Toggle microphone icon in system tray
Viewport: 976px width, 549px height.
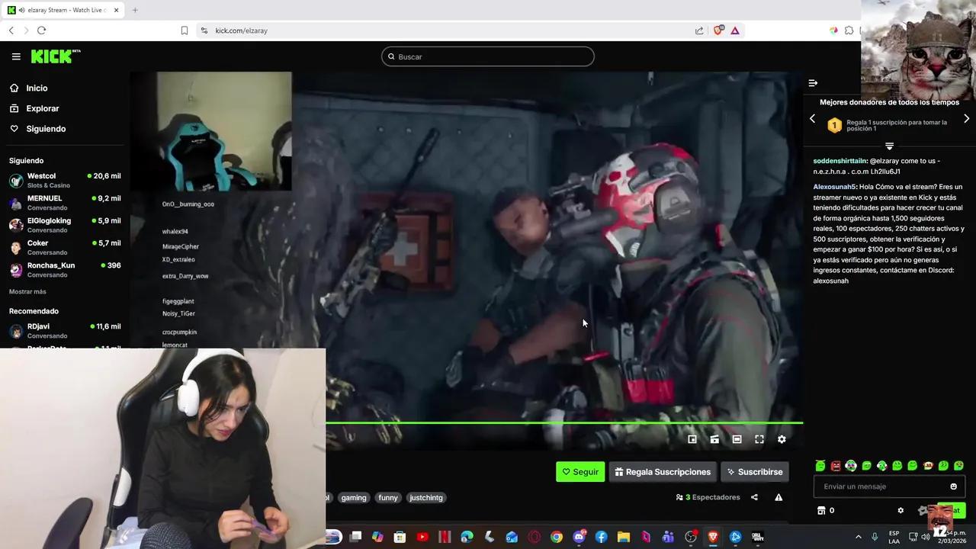(x=875, y=537)
